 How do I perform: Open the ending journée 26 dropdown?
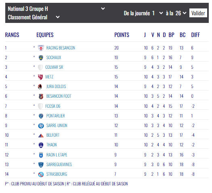click(181, 13)
